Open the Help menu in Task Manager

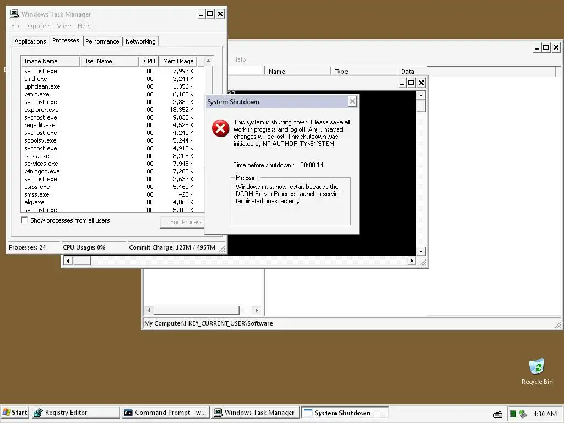[84, 26]
